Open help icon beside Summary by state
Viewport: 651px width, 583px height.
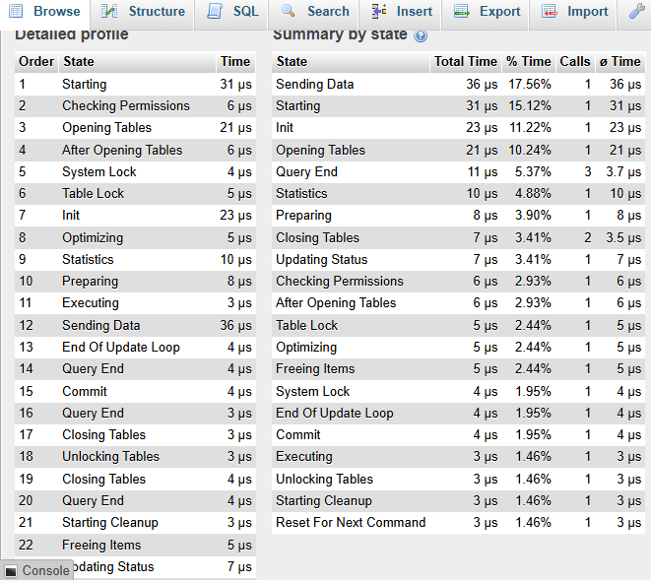tap(421, 35)
